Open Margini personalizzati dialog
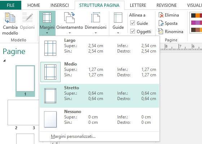202x144 pixels. (73, 136)
